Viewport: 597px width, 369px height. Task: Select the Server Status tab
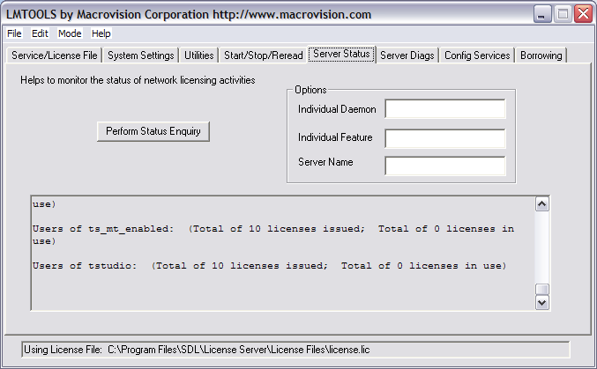[x=342, y=55]
